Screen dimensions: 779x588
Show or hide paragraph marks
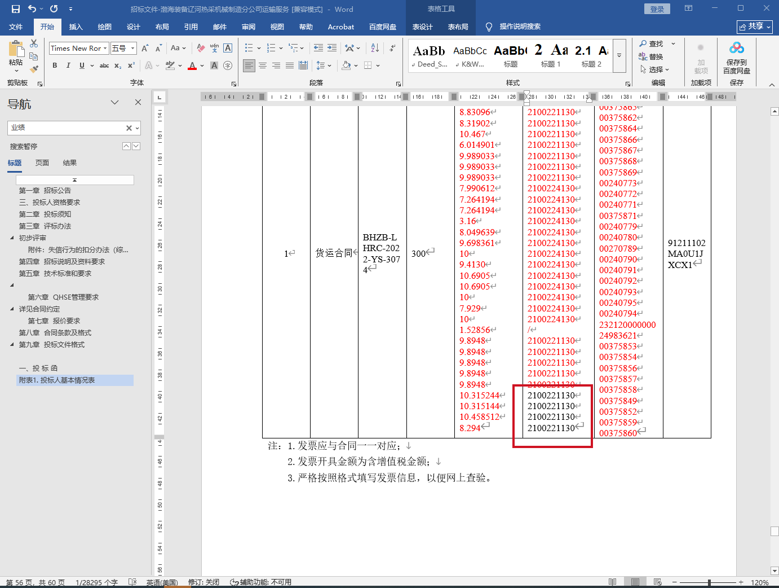pyautogui.click(x=392, y=48)
